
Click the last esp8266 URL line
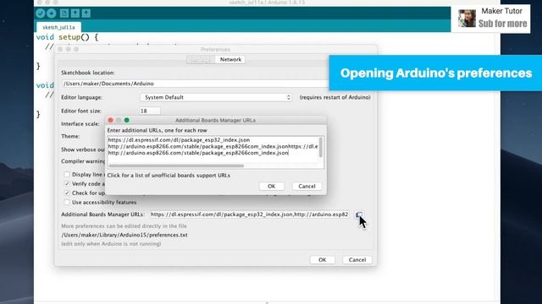click(x=198, y=153)
